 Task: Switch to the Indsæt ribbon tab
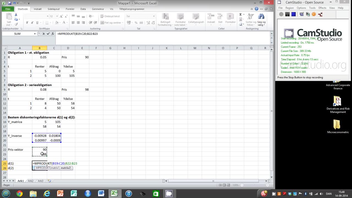tap(38, 9)
